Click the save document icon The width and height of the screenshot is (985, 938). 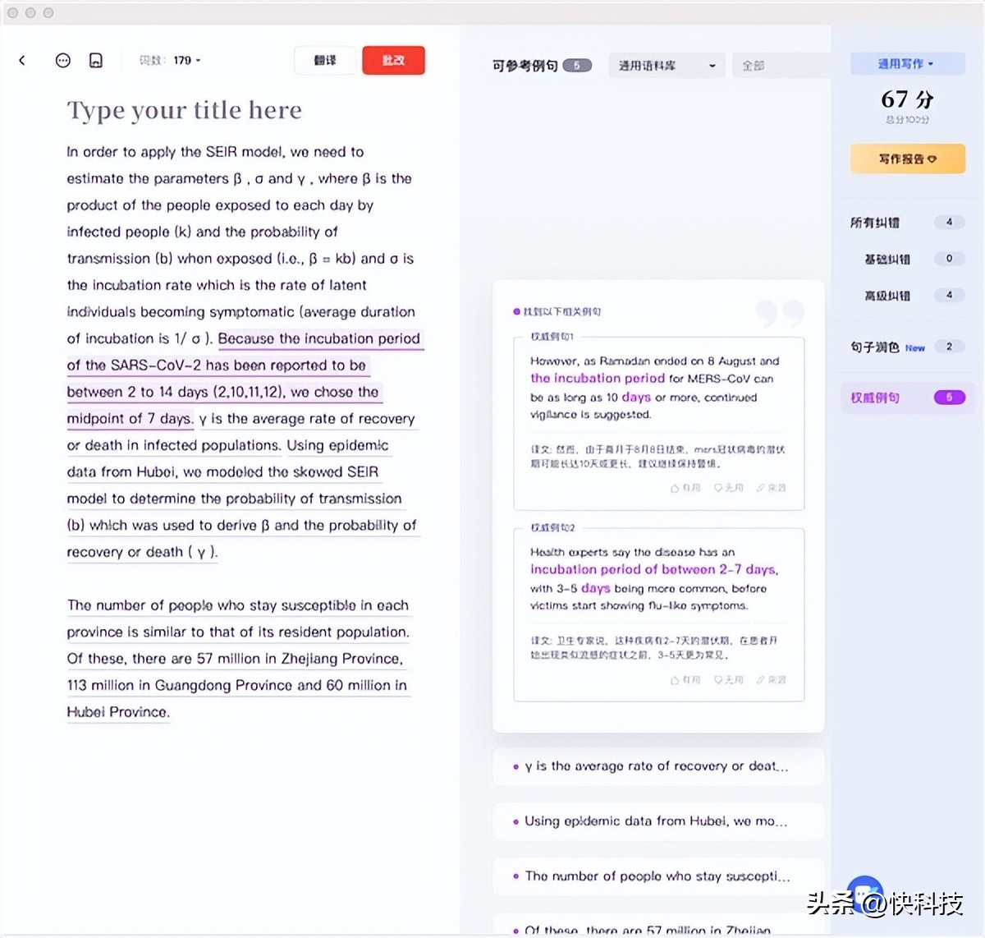pos(95,60)
